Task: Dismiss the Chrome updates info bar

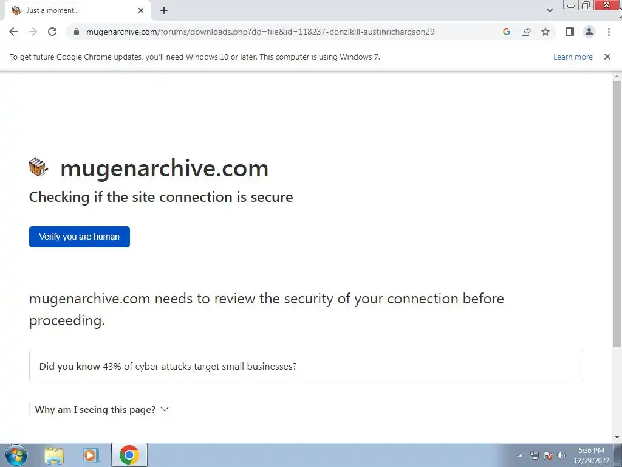Action: point(607,57)
